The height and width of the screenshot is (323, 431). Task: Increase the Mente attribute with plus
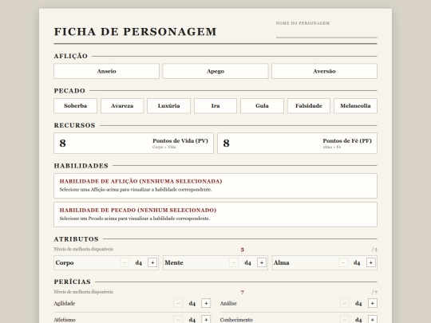[x=262, y=262]
